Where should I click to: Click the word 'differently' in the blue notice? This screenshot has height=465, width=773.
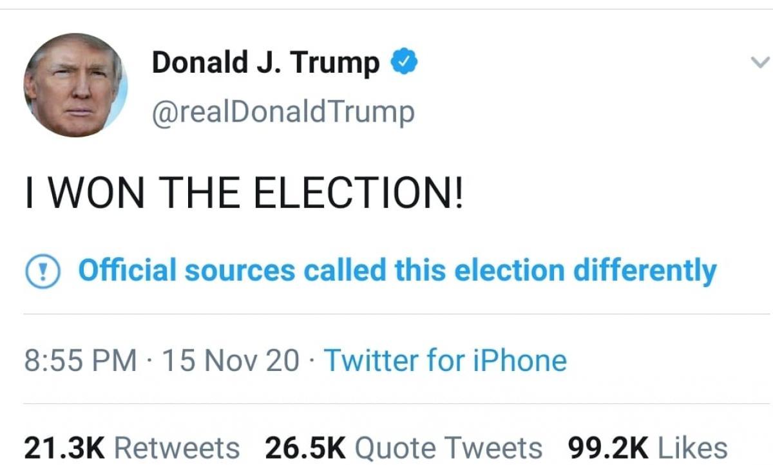point(644,270)
